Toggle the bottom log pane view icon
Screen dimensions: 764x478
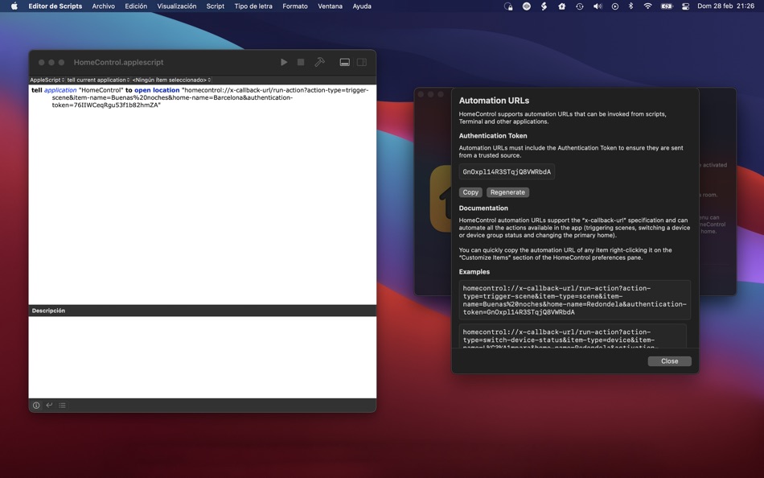(x=344, y=62)
